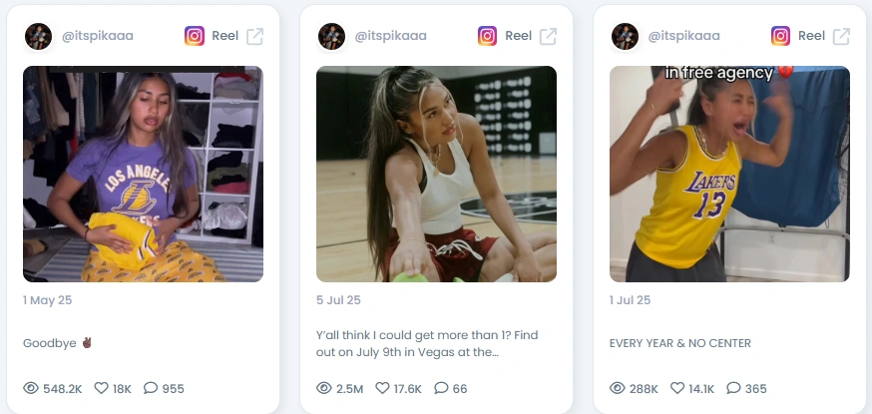
Task: Click Instagram logo on the NO CENTER reel card
Action: (780, 36)
